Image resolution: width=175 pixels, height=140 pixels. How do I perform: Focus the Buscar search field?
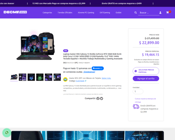coord(149,13)
